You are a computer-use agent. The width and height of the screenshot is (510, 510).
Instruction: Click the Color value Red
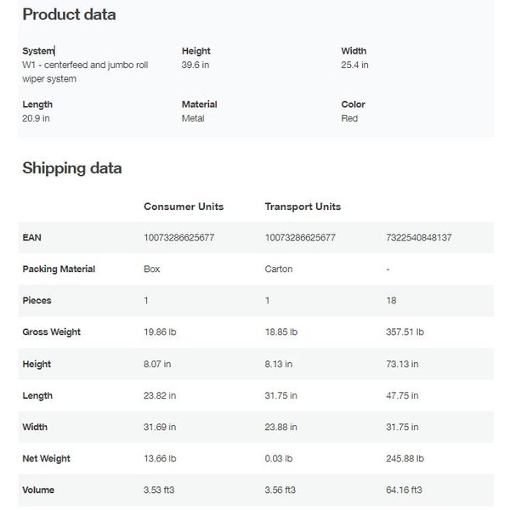[x=349, y=118]
